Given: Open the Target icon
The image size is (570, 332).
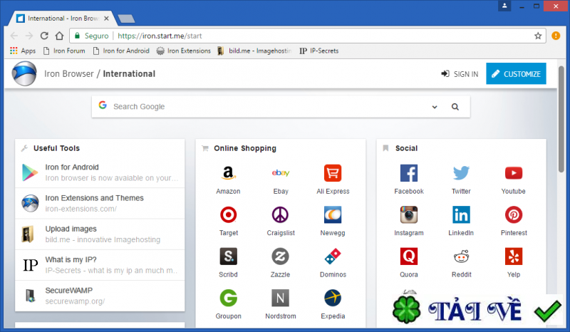Looking at the screenshot, I should (x=228, y=215).
